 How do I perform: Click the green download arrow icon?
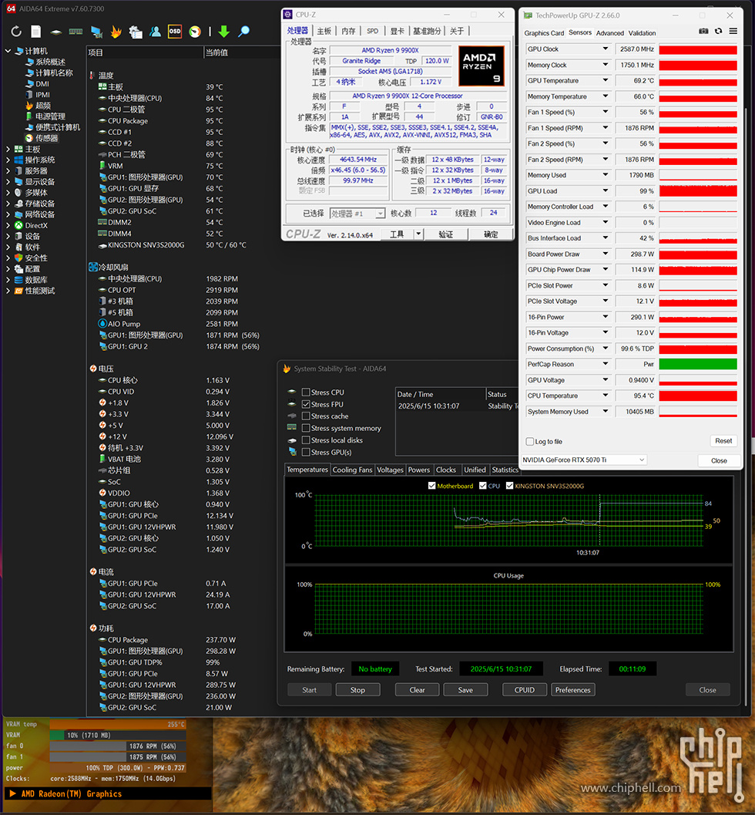click(223, 32)
